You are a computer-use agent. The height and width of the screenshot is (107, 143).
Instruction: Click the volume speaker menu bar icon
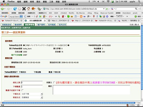(x=98, y=1)
